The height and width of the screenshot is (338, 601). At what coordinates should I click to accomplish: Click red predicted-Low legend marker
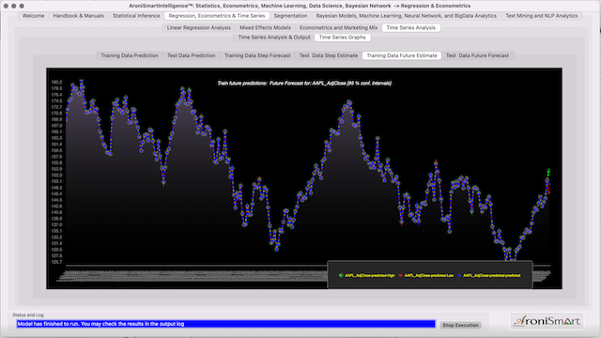click(x=401, y=275)
